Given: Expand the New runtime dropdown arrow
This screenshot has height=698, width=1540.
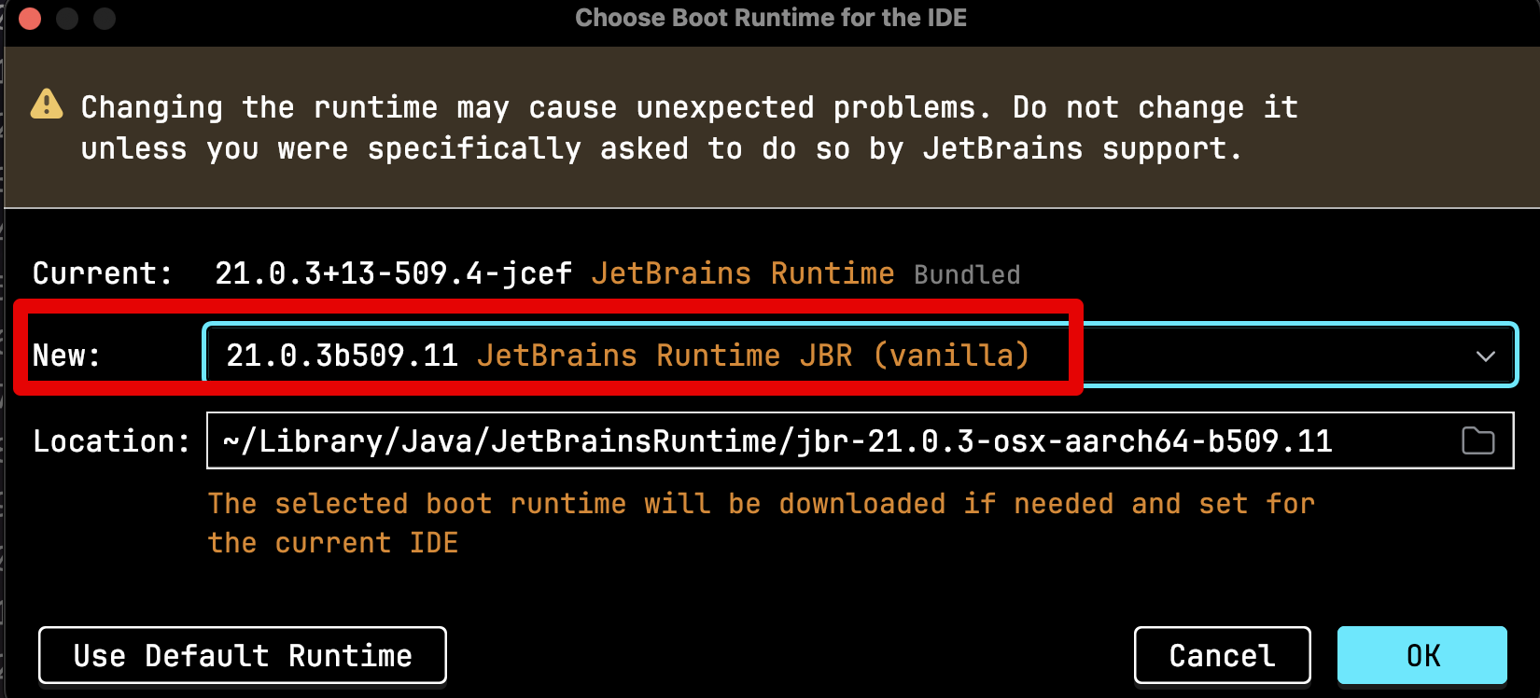Looking at the screenshot, I should (1485, 356).
